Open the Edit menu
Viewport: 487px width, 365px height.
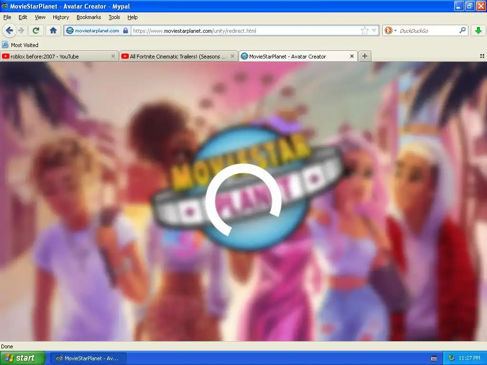tap(23, 17)
